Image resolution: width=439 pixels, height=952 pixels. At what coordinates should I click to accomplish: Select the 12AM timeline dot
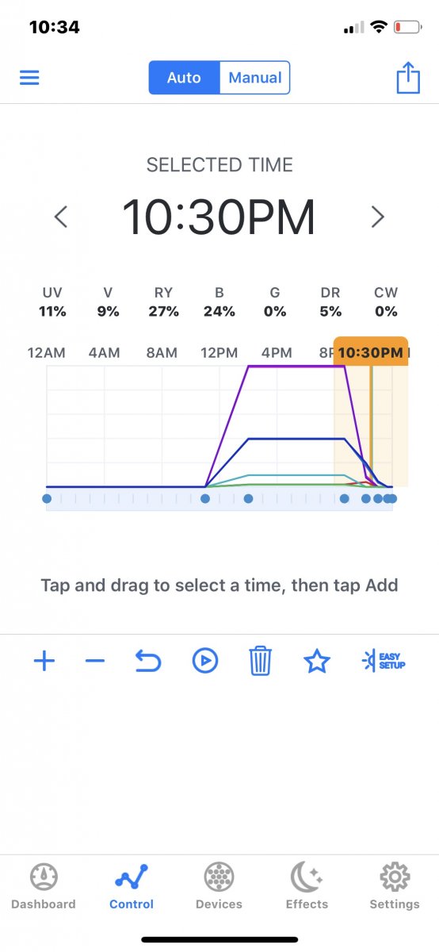[47, 498]
